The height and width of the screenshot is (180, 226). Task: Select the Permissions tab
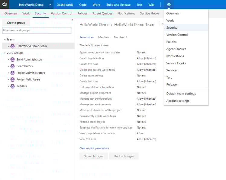point(87,37)
